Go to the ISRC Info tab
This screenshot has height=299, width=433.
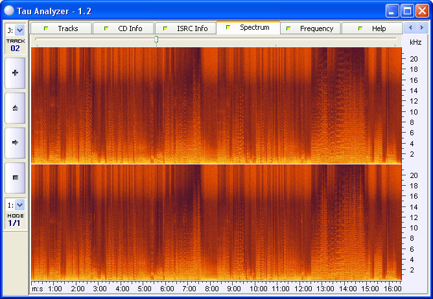point(185,28)
